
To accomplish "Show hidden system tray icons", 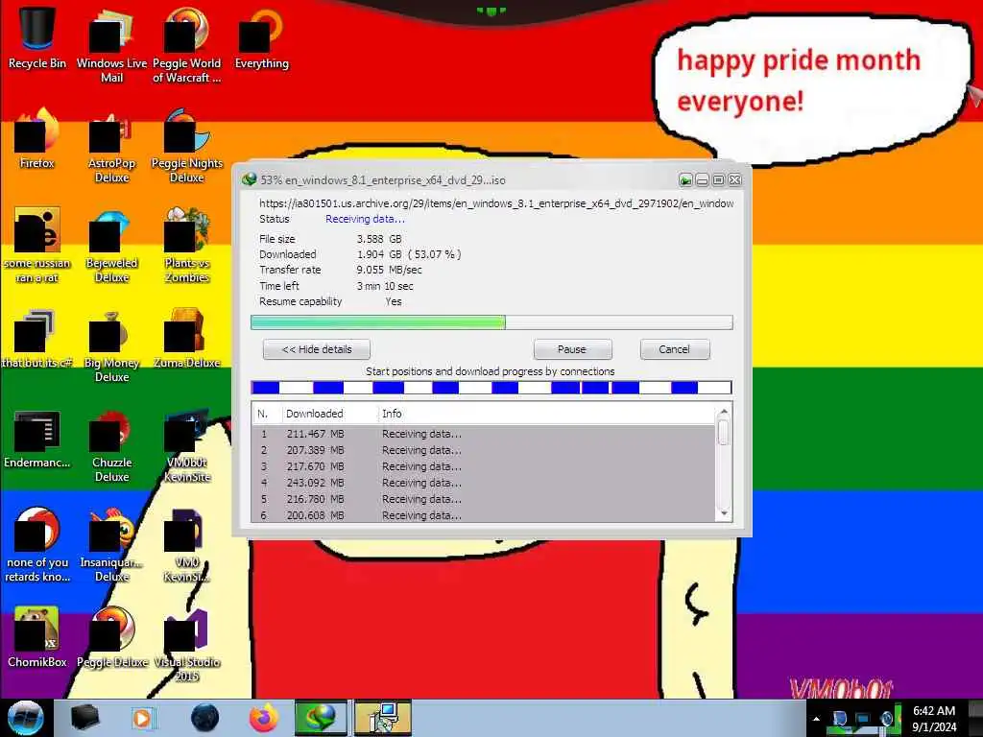I will click(x=816, y=719).
